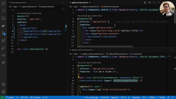Click the GitLens code lens above @Component in gallery.component.ts
176x99 pixels.
coord(89,16)
